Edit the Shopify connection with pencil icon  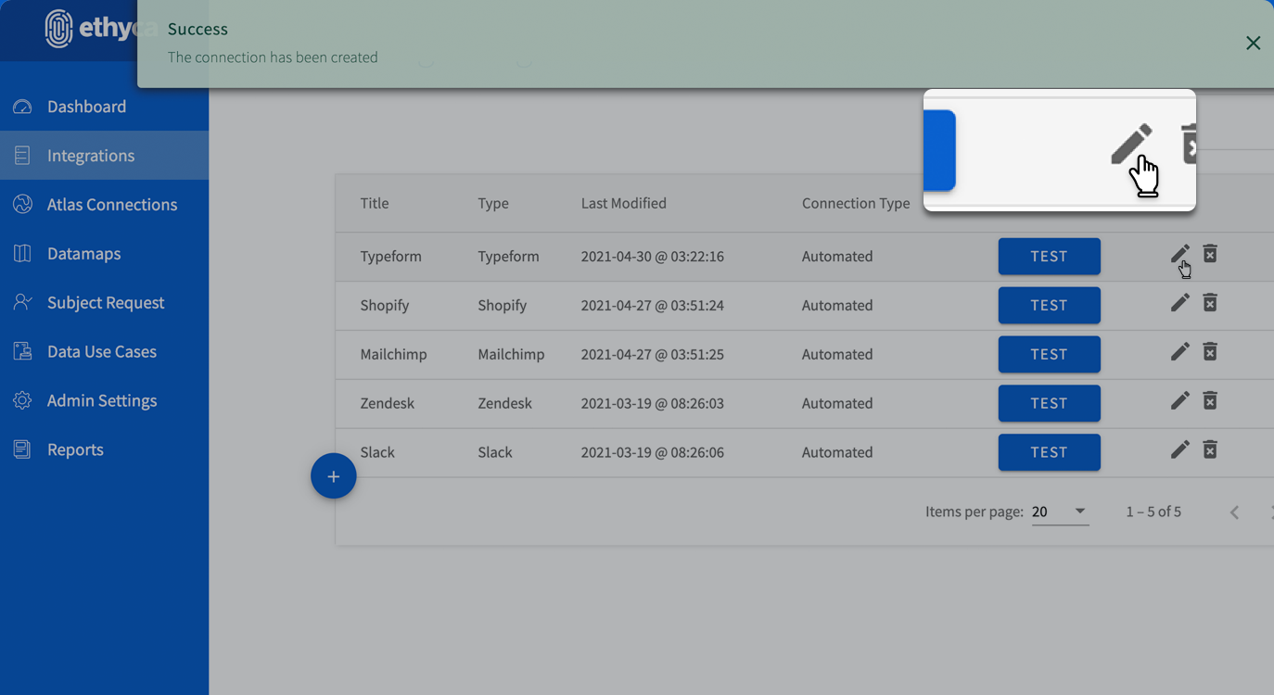point(1179,303)
